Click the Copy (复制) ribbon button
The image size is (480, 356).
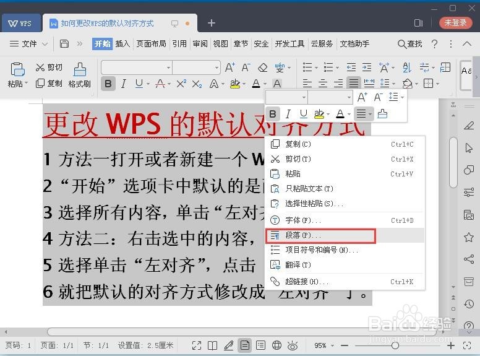click(x=49, y=84)
